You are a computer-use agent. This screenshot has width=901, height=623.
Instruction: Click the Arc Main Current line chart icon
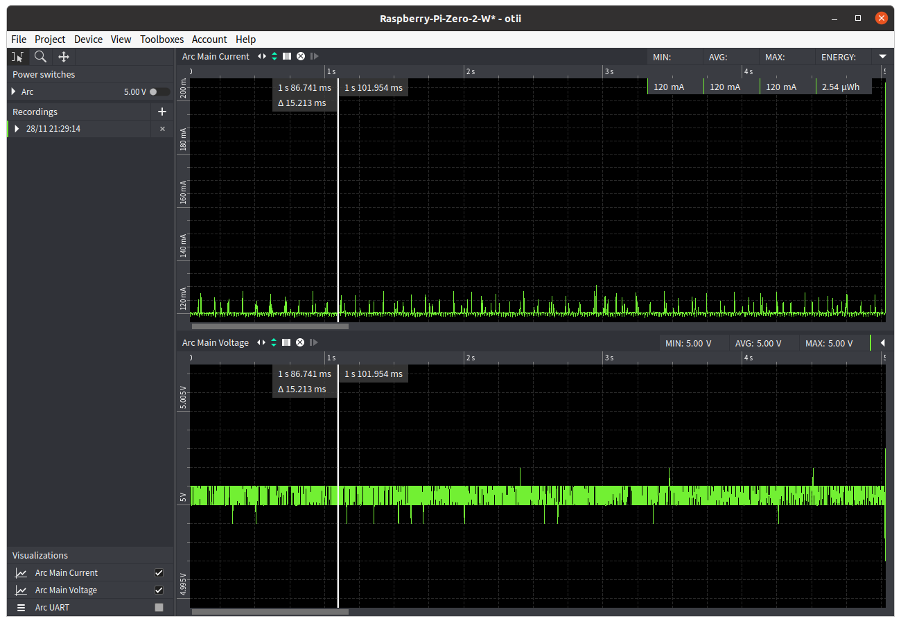21,573
